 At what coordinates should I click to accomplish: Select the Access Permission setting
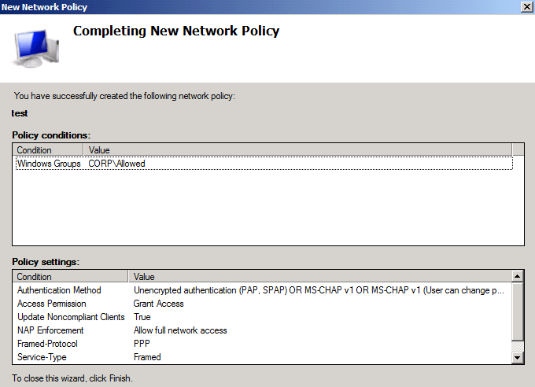[52, 304]
